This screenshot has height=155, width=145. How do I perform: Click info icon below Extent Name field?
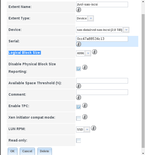pos(79,10)
